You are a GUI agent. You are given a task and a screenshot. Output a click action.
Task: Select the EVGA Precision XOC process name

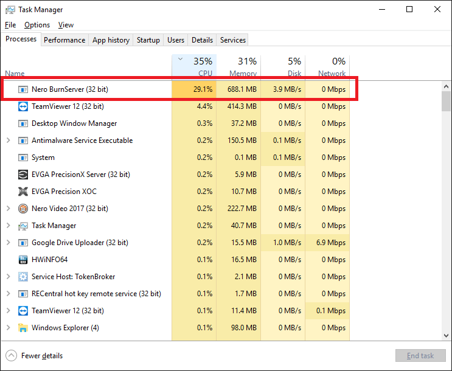(64, 192)
